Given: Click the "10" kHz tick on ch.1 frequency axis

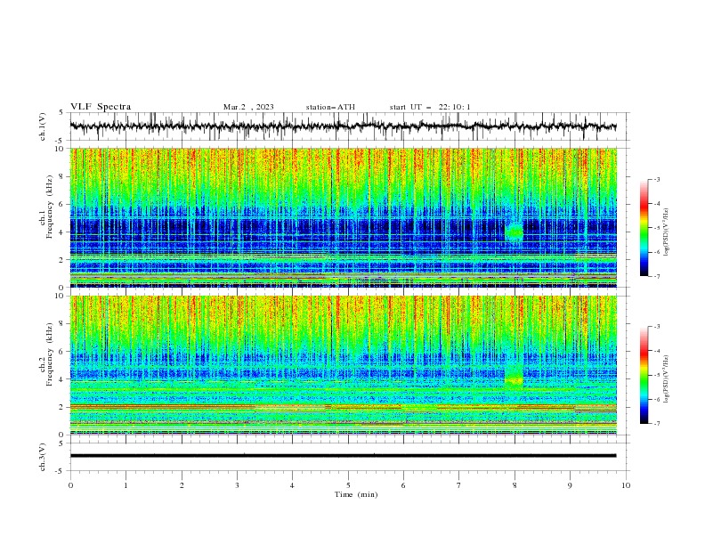Looking at the screenshot, I should pos(60,149).
